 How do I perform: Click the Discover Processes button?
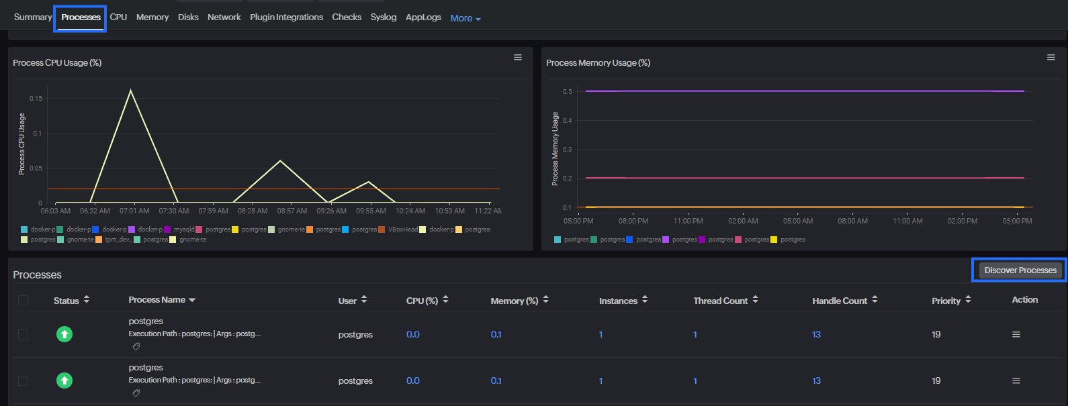tap(1020, 270)
